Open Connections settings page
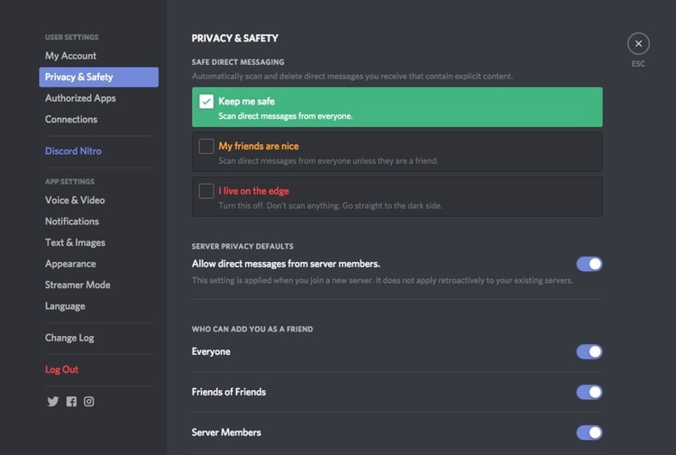This screenshot has width=676, height=455. tap(71, 119)
